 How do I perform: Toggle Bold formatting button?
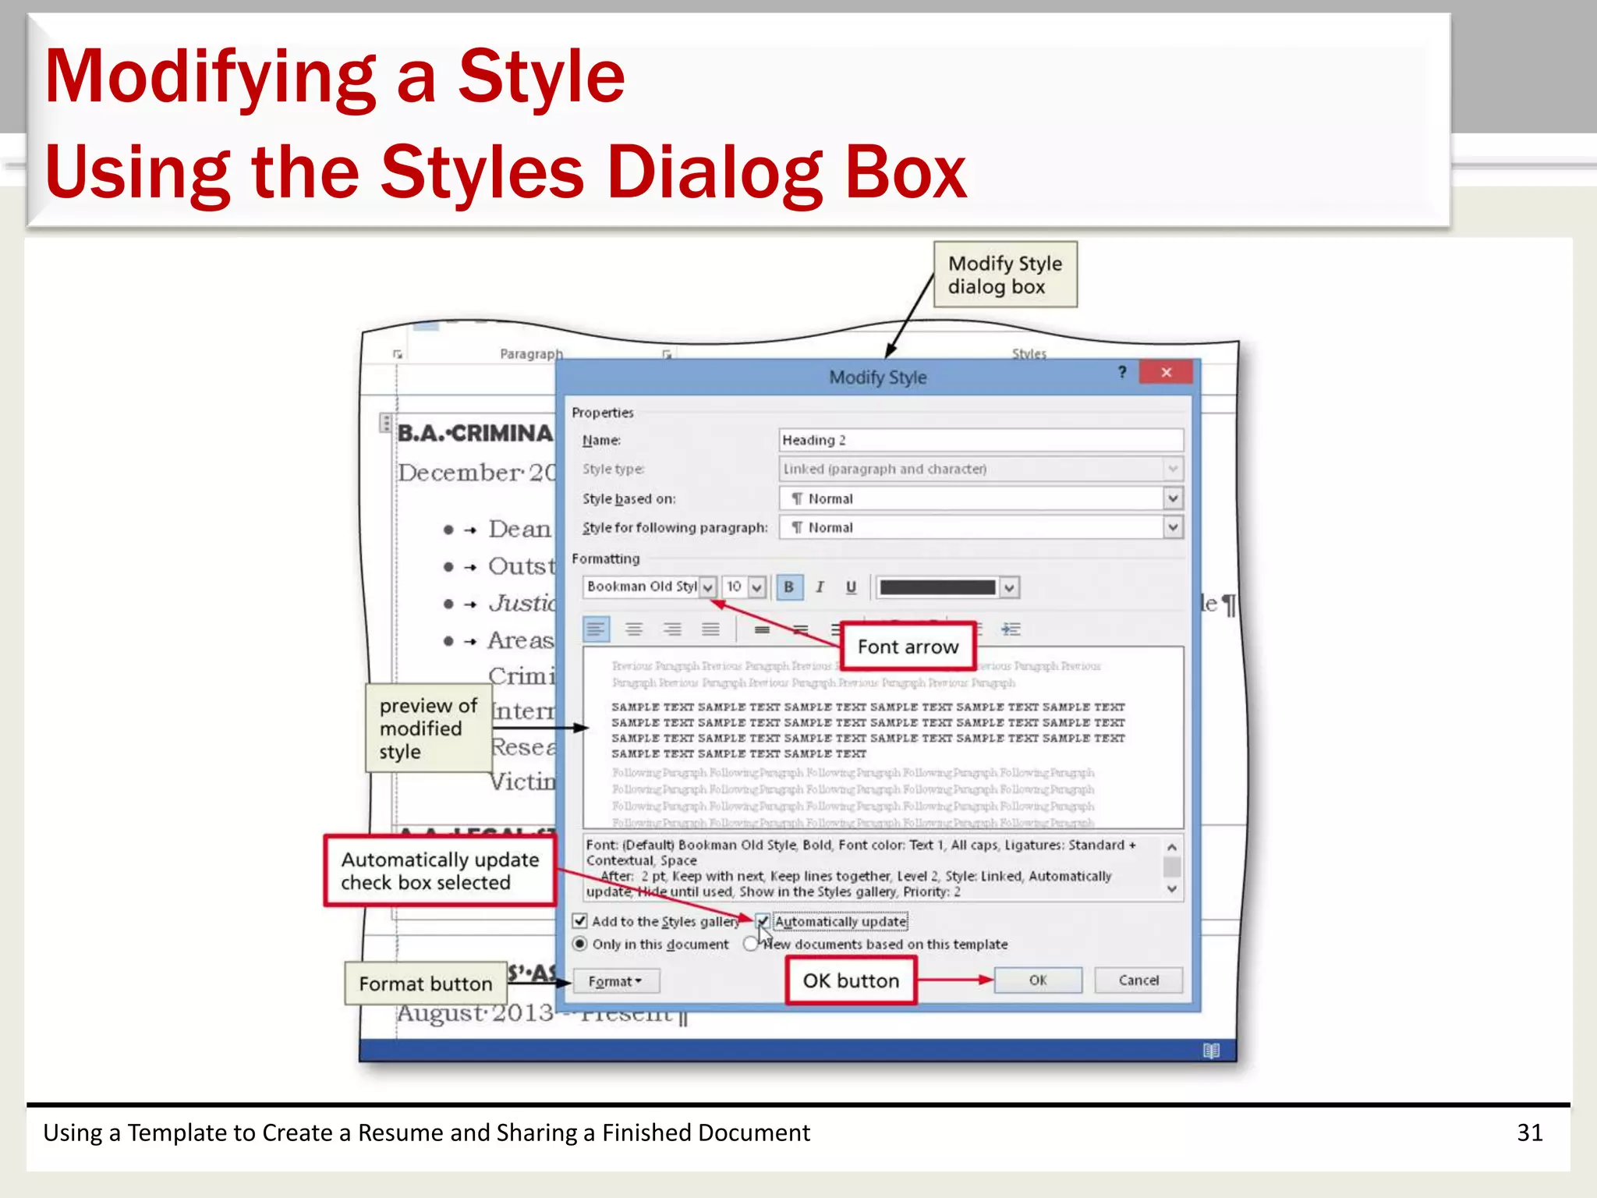click(x=788, y=587)
